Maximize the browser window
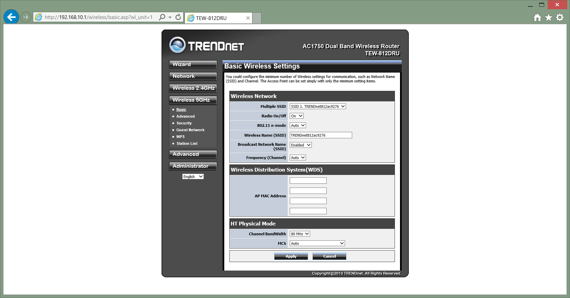 point(542,5)
